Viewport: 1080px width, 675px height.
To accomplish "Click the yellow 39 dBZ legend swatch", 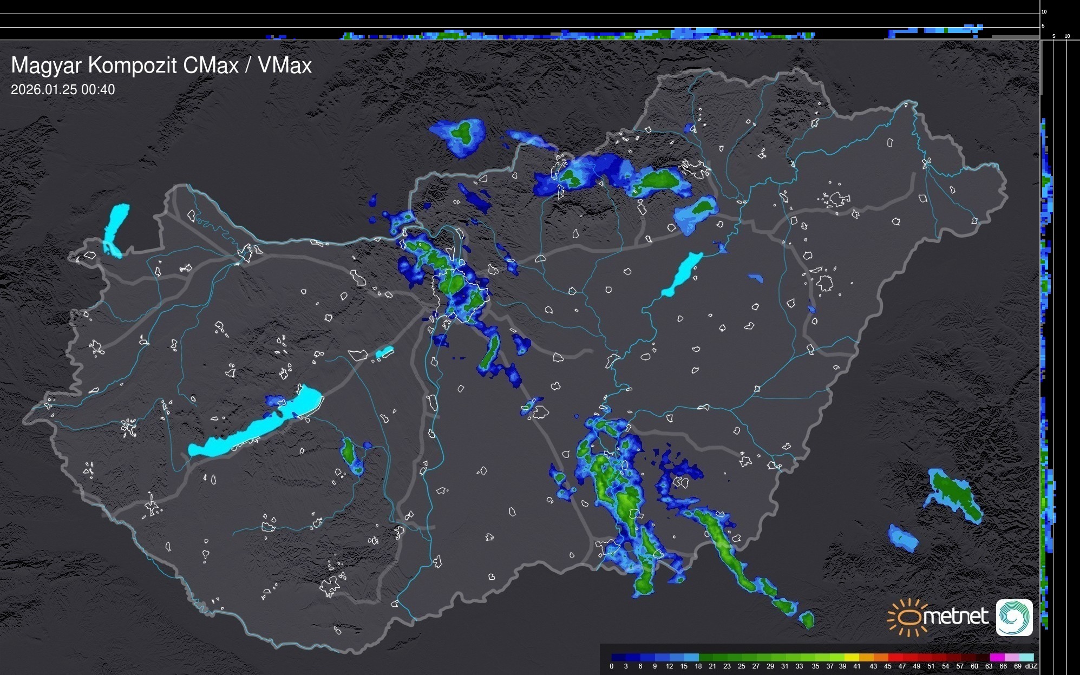I will (x=851, y=657).
